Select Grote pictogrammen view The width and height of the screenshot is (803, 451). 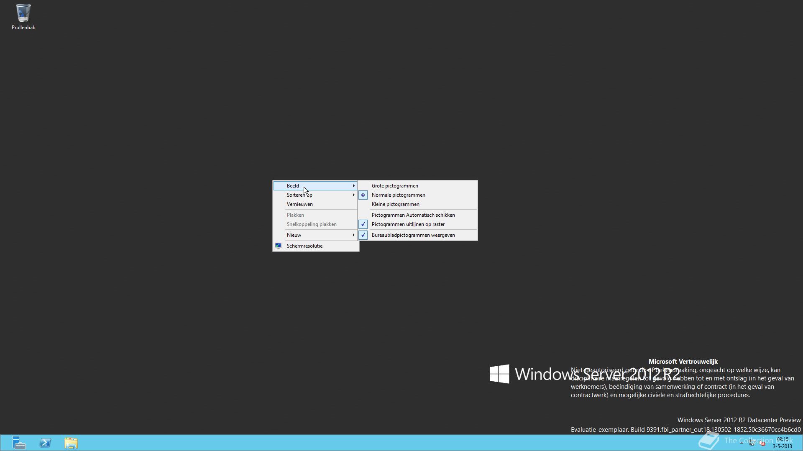(417, 186)
